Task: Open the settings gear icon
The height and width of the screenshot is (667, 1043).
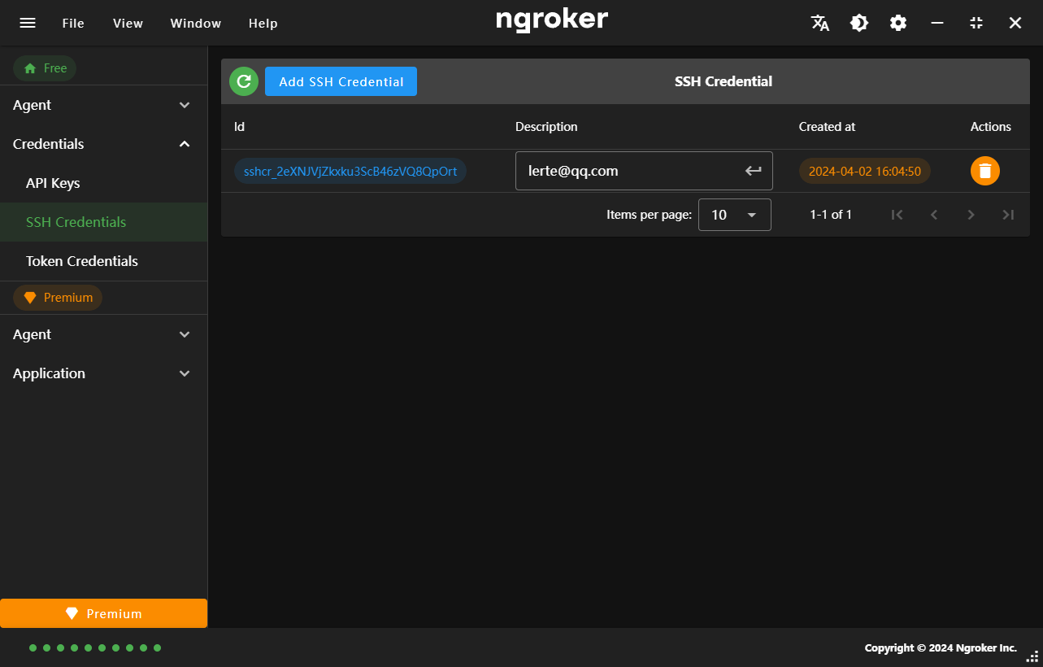Action: [898, 23]
